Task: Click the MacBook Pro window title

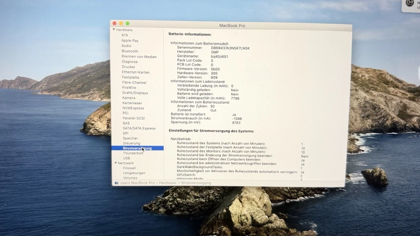Action: 232,26
